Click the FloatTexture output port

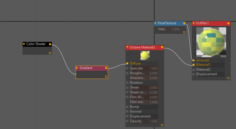point(184,23)
